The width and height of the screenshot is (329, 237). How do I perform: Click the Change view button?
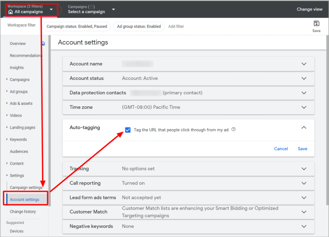click(x=309, y=9)
